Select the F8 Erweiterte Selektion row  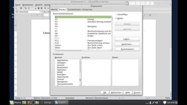83,34
